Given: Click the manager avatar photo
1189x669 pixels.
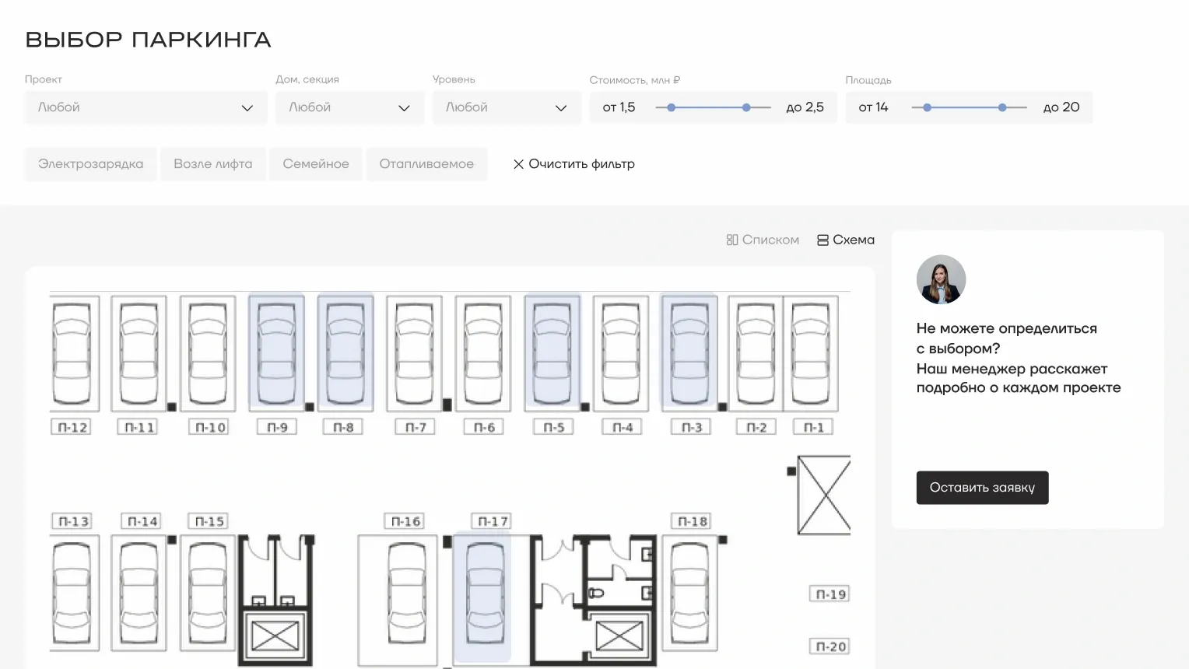Looking at the screenshot, I should pos(941,279).
